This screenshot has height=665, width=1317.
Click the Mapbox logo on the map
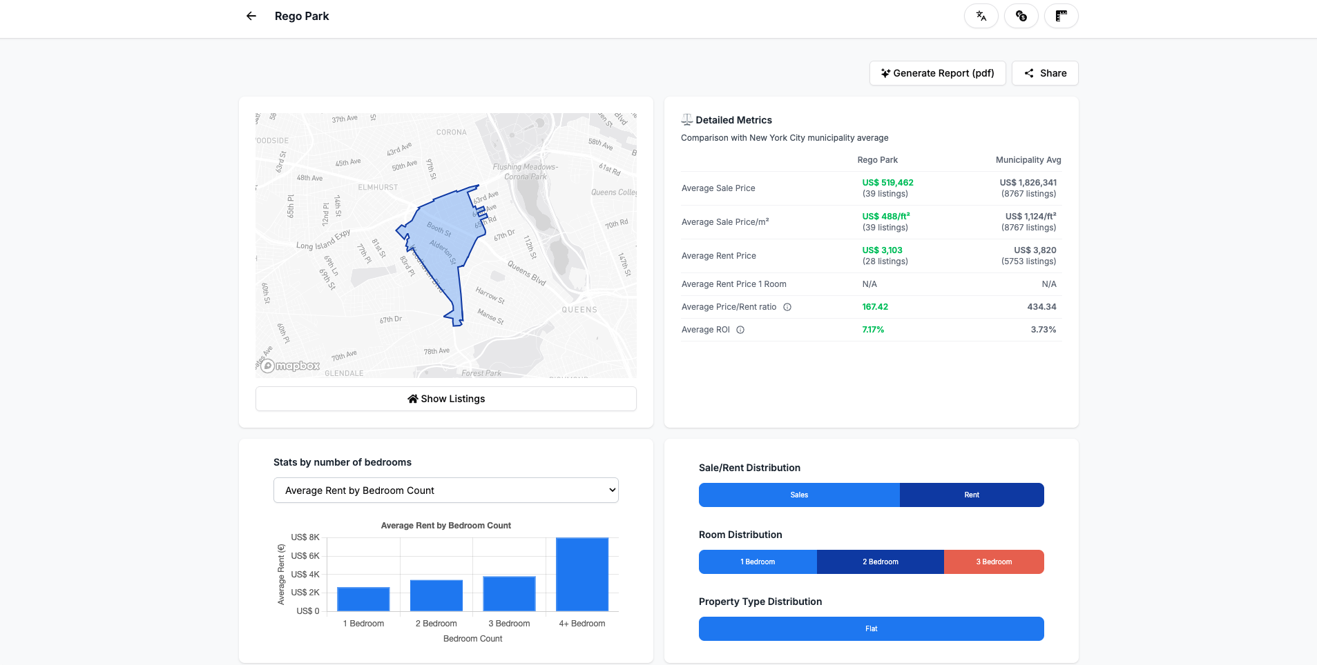coord(289,366)
